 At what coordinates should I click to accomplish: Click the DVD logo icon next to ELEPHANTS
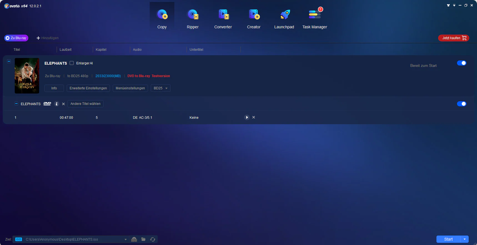[x=47, y=104]
